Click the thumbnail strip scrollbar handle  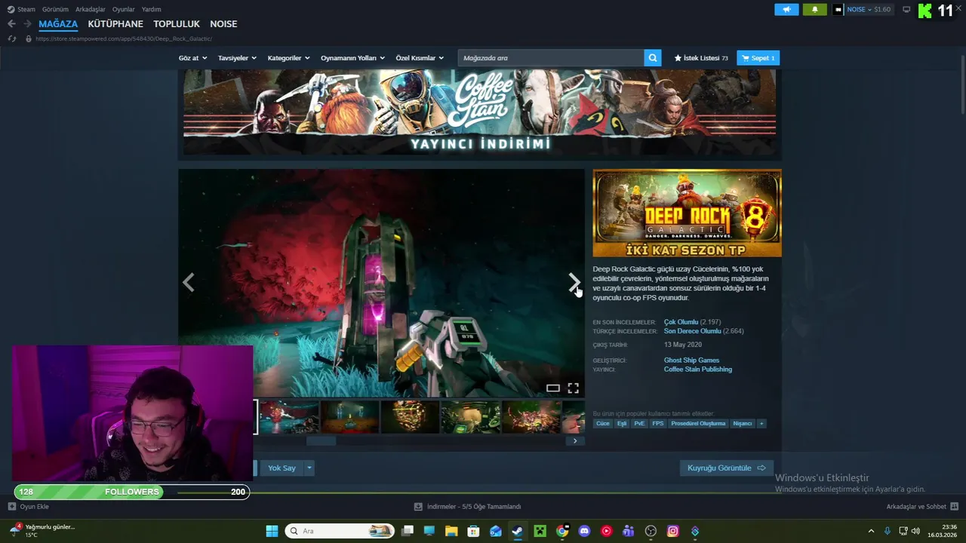pos(321,440)
